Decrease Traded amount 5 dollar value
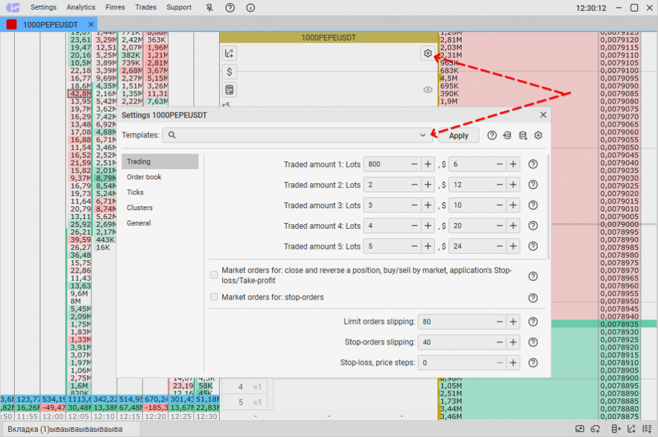 (x=499, y=246)
